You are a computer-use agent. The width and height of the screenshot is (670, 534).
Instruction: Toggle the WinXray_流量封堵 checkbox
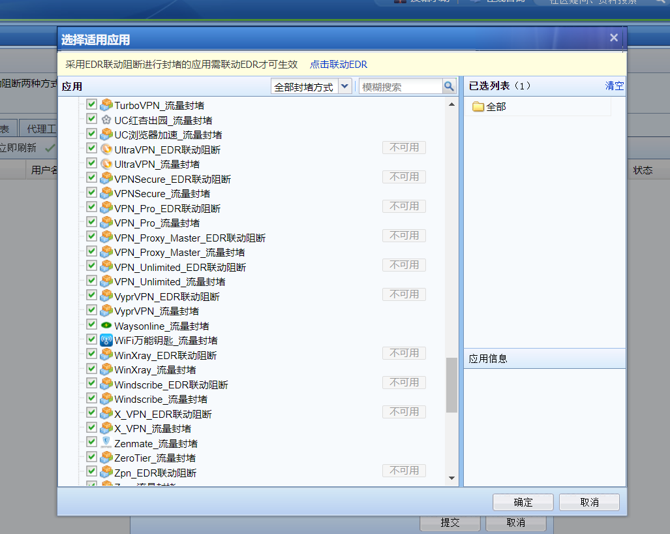(x=92, y=369)
